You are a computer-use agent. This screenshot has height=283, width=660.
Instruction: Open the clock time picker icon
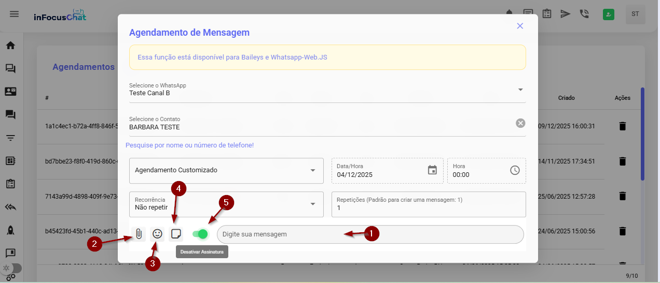pos(515,170)
